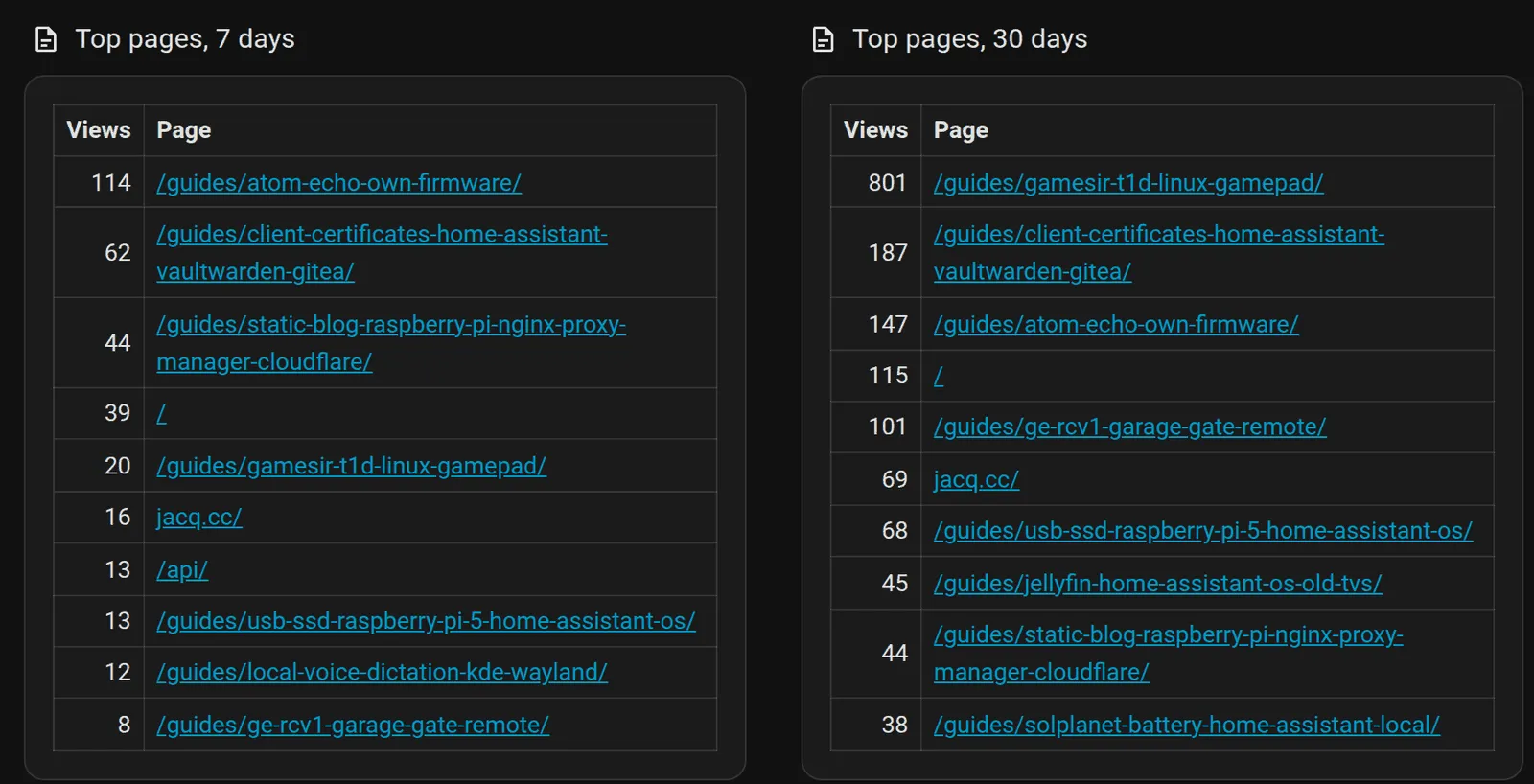This screenshot has height=784, width=1534.
Task: Click the 62 views cell
Action: coord(99,253)
